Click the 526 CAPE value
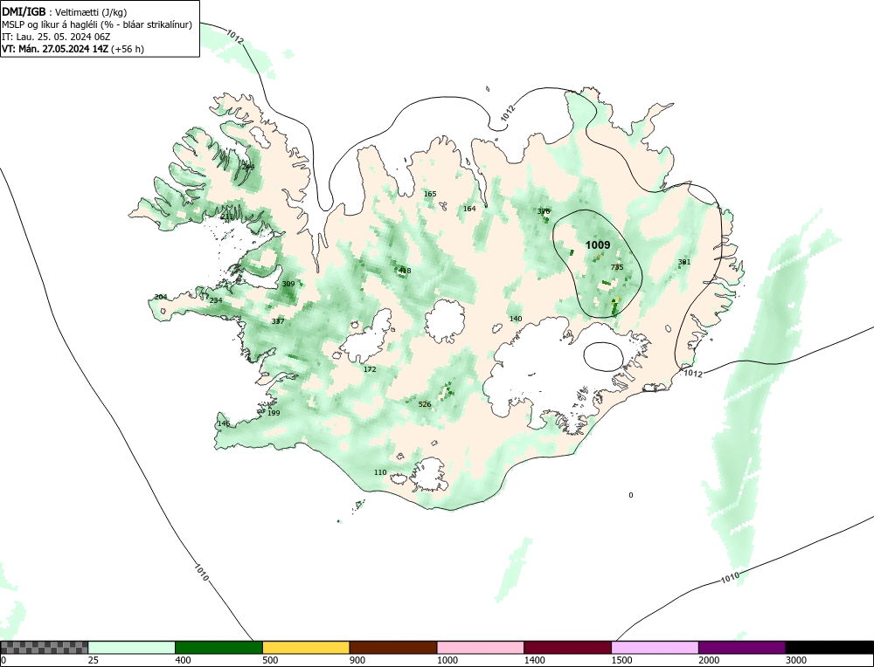 [x=425, y=404]
